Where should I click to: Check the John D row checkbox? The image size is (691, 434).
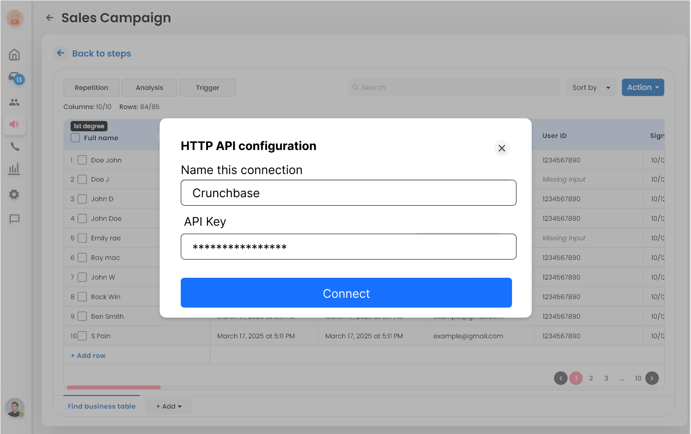pos(82,199)
